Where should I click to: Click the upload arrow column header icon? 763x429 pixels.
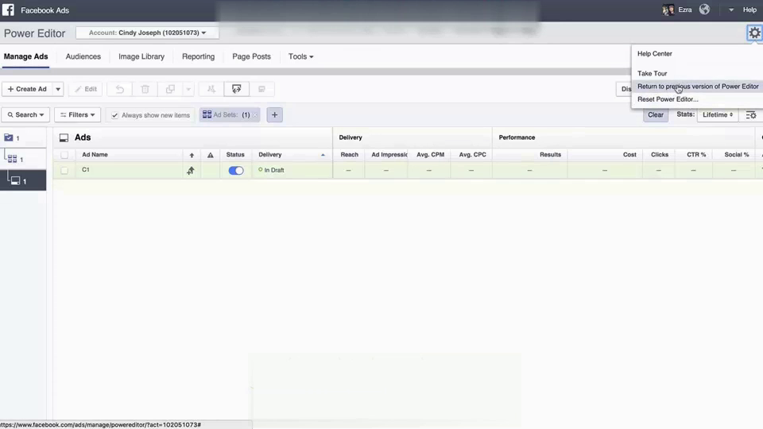[x=192, y=155]
